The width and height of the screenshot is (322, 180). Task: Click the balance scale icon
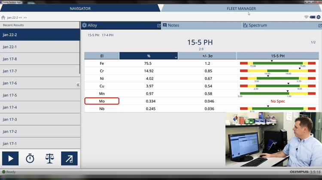pyautogui.click(x=50, y=159)
